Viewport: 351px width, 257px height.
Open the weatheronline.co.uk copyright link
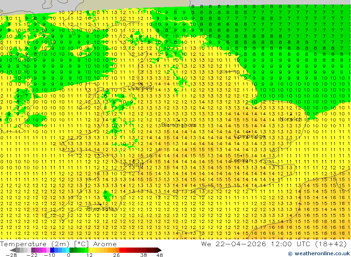[319, 253]
